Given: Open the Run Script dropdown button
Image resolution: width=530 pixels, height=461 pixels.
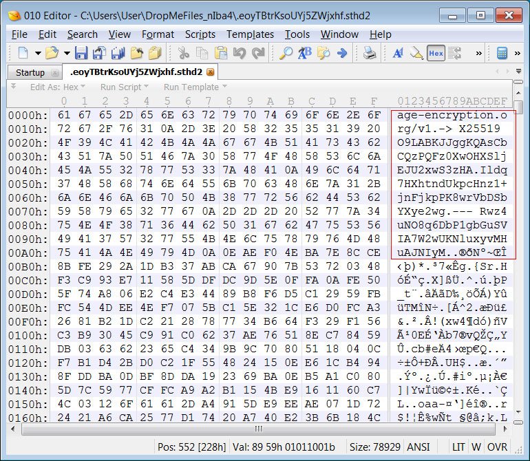Looking at the screenshot, I should (x=124, y=87).
